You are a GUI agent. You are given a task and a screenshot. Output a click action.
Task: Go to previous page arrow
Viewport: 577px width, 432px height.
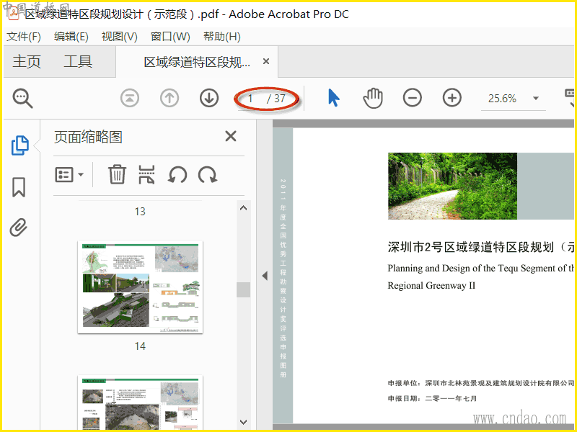(x=169, y=99)
